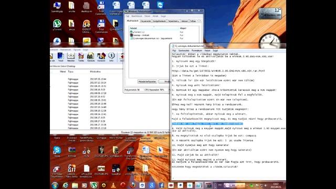Switch to Teljesítmény tab in Task Manager
336x189 pixels.
173,21
